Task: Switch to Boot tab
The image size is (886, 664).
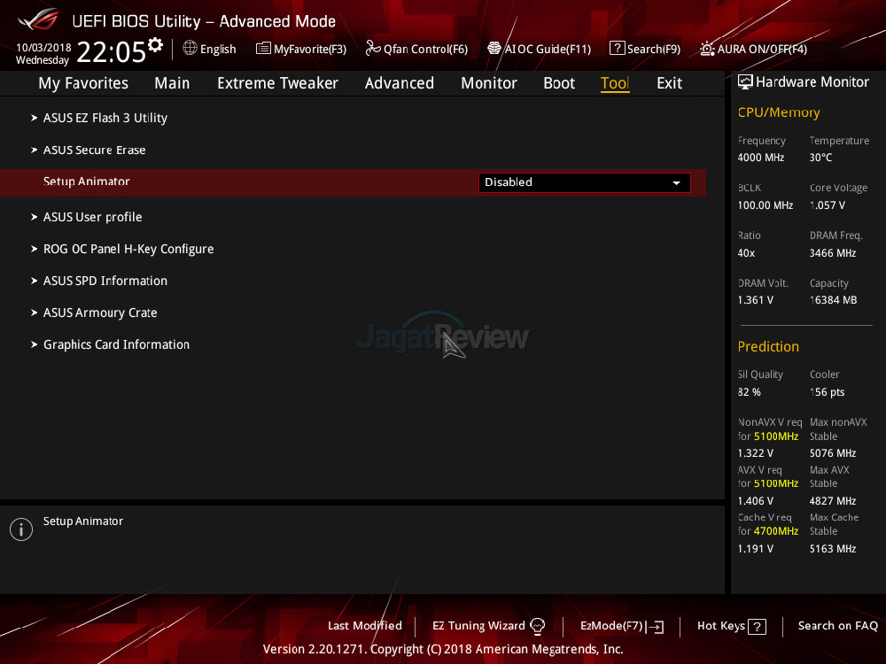Action: [x=559, y=83]
